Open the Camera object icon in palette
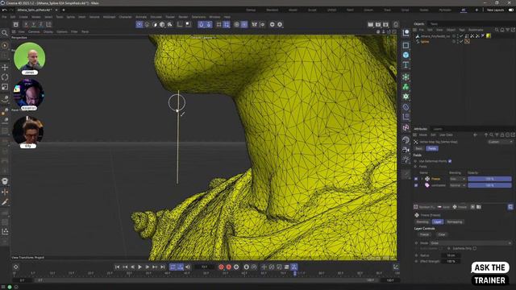Screen dimensions: 516x290 point(406,150)
